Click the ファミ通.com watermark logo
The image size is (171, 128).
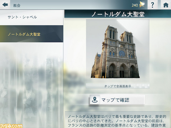[x=11, y=126]
